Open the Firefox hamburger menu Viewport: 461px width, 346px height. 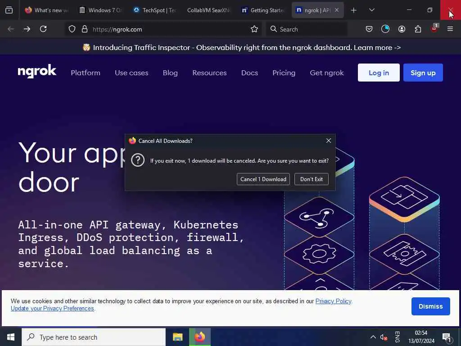[x=450, y=29]
